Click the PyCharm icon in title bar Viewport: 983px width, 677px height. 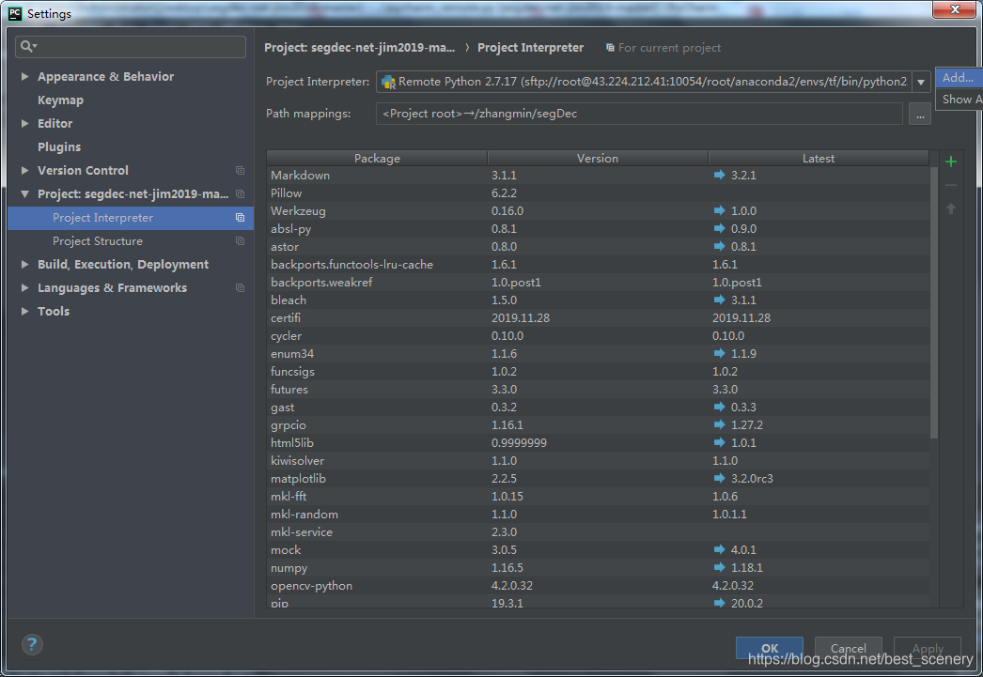click(15, 13)
